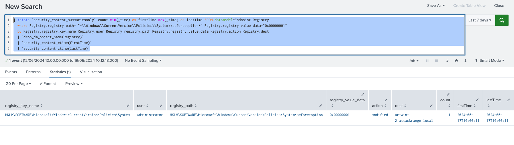The image size is (514, 145).
Task: Pause the search job
Action: coord(427,61)
